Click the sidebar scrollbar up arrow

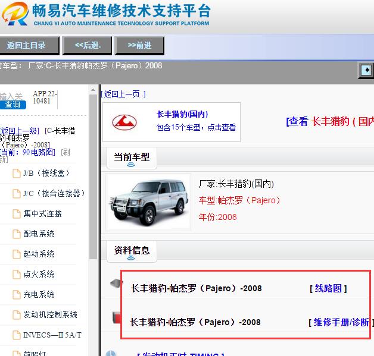(x=93, y=90)
